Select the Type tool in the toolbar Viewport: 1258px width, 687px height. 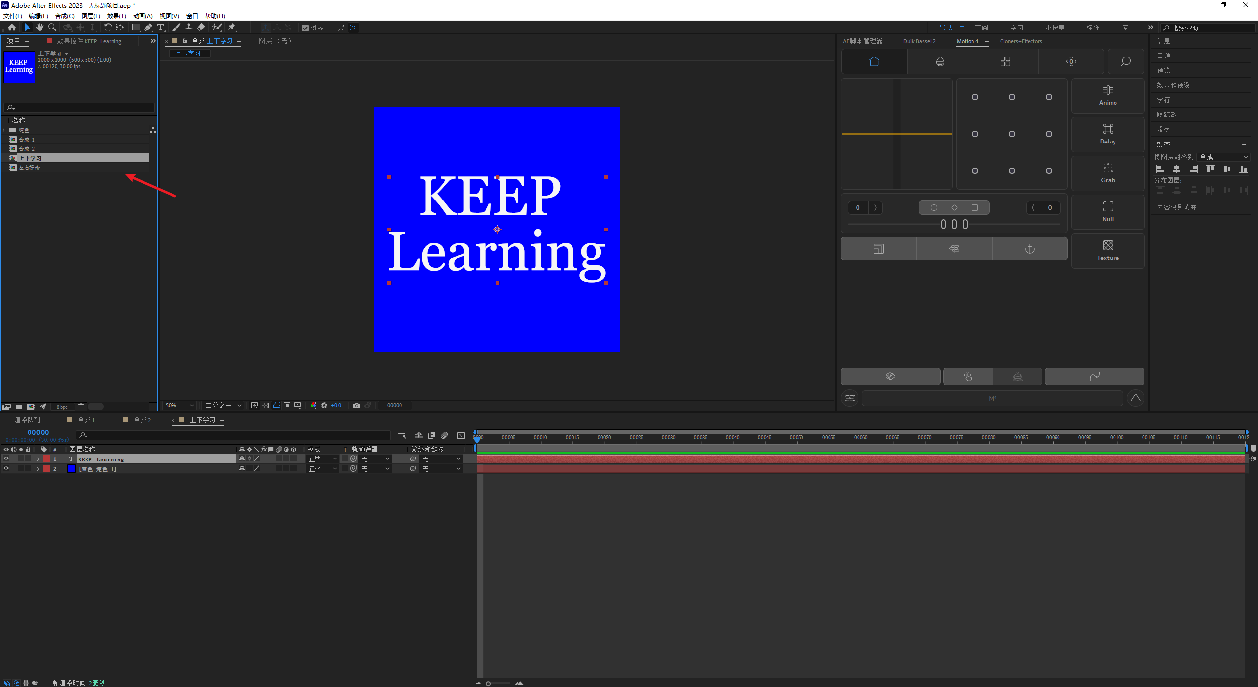point(161,28)
